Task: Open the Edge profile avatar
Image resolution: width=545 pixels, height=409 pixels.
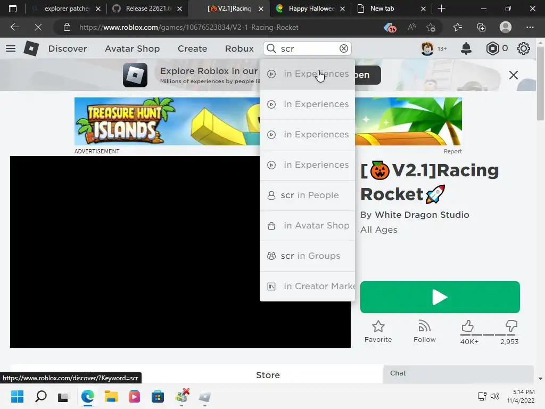Action: point(506,27)
